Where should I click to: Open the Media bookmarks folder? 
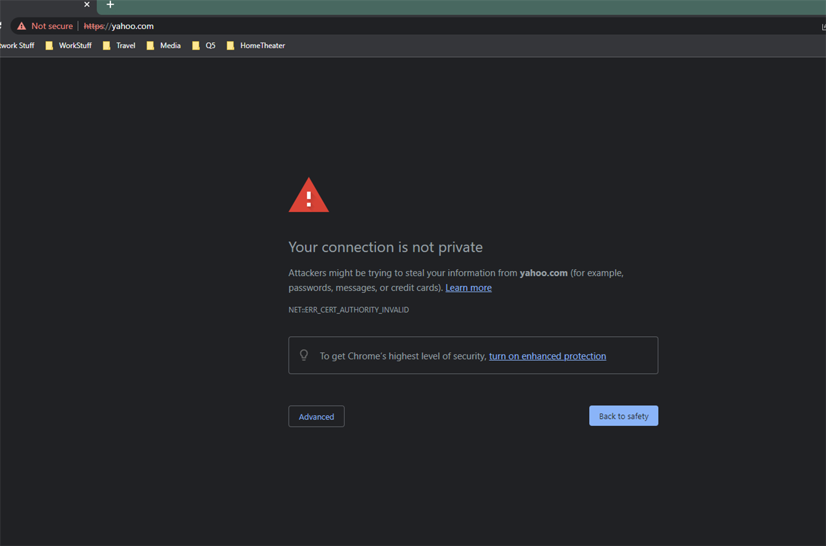click(163, 45)
